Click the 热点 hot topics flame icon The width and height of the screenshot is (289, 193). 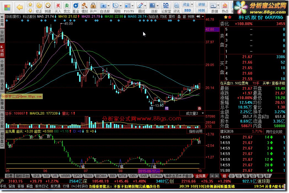click(225, 7)
